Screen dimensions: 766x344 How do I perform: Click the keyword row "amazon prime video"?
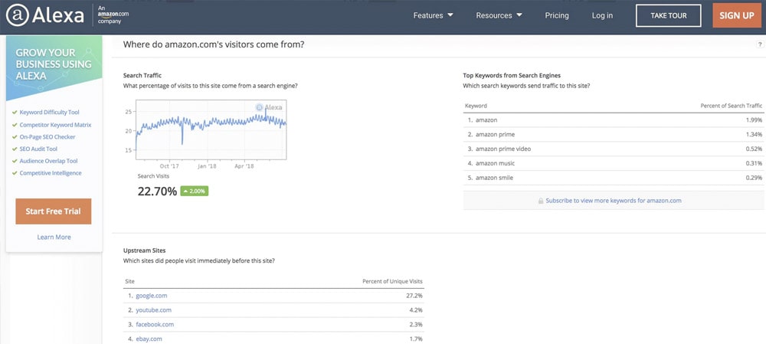pos(613,149)
